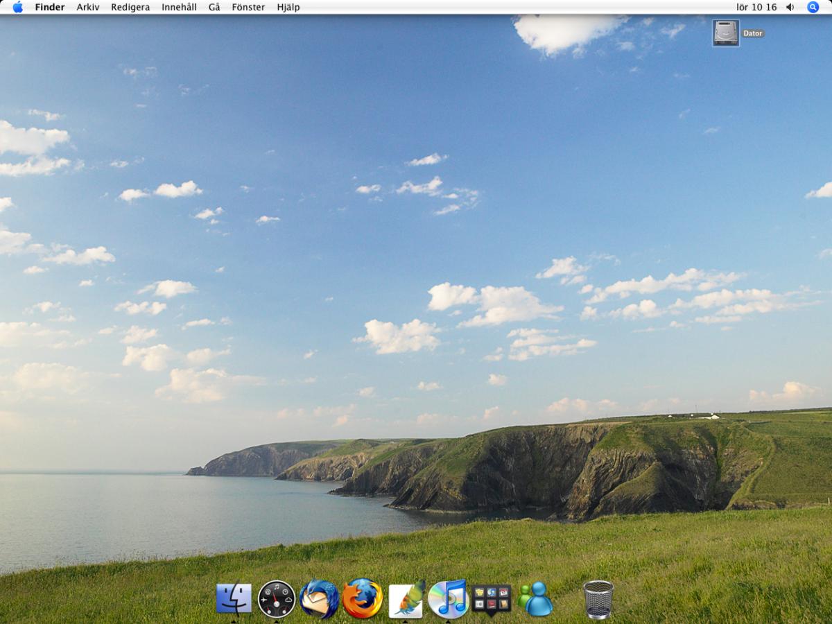832x624 pixels.
Task: Launch the Dashboard gauge icon in dock
Action: (277, 599)
